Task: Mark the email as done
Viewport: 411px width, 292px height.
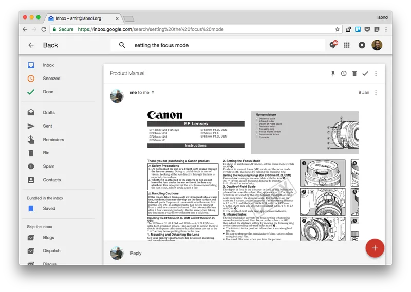Action: [x=365, y=74]
